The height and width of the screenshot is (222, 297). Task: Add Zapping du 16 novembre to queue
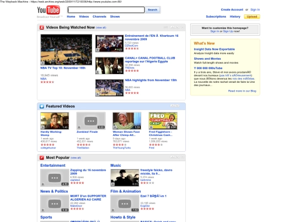point(43,184)
